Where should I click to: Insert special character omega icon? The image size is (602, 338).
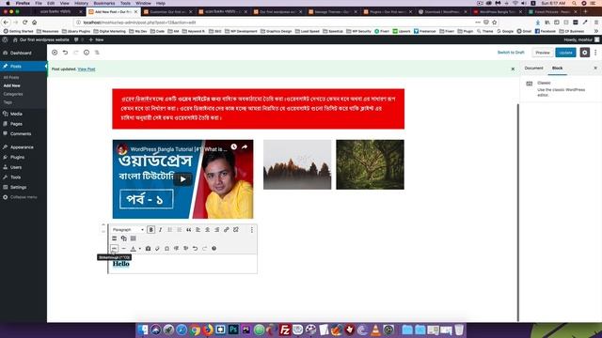[x=166, y=248]
